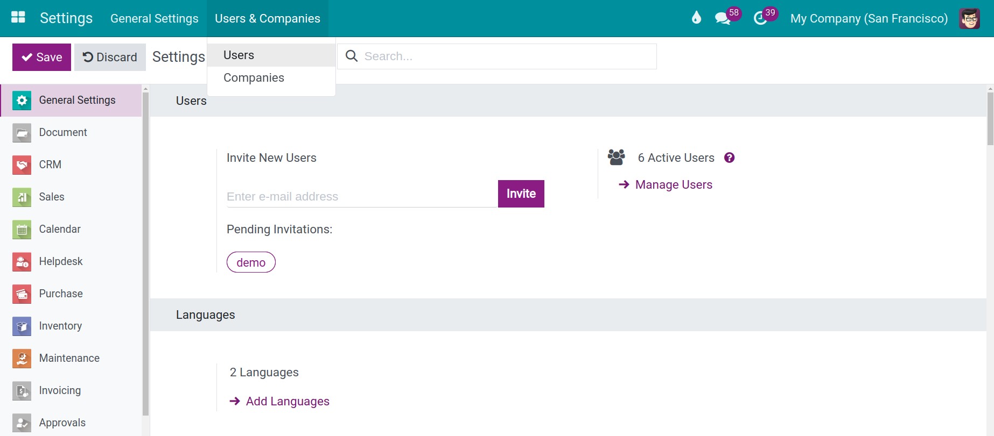This screenshot has width=994, height=436.
Task: Discard the settings changes
Action: coord(110,57)
